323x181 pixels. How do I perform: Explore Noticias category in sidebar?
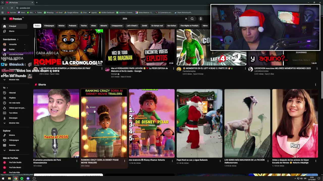(15, 145)
